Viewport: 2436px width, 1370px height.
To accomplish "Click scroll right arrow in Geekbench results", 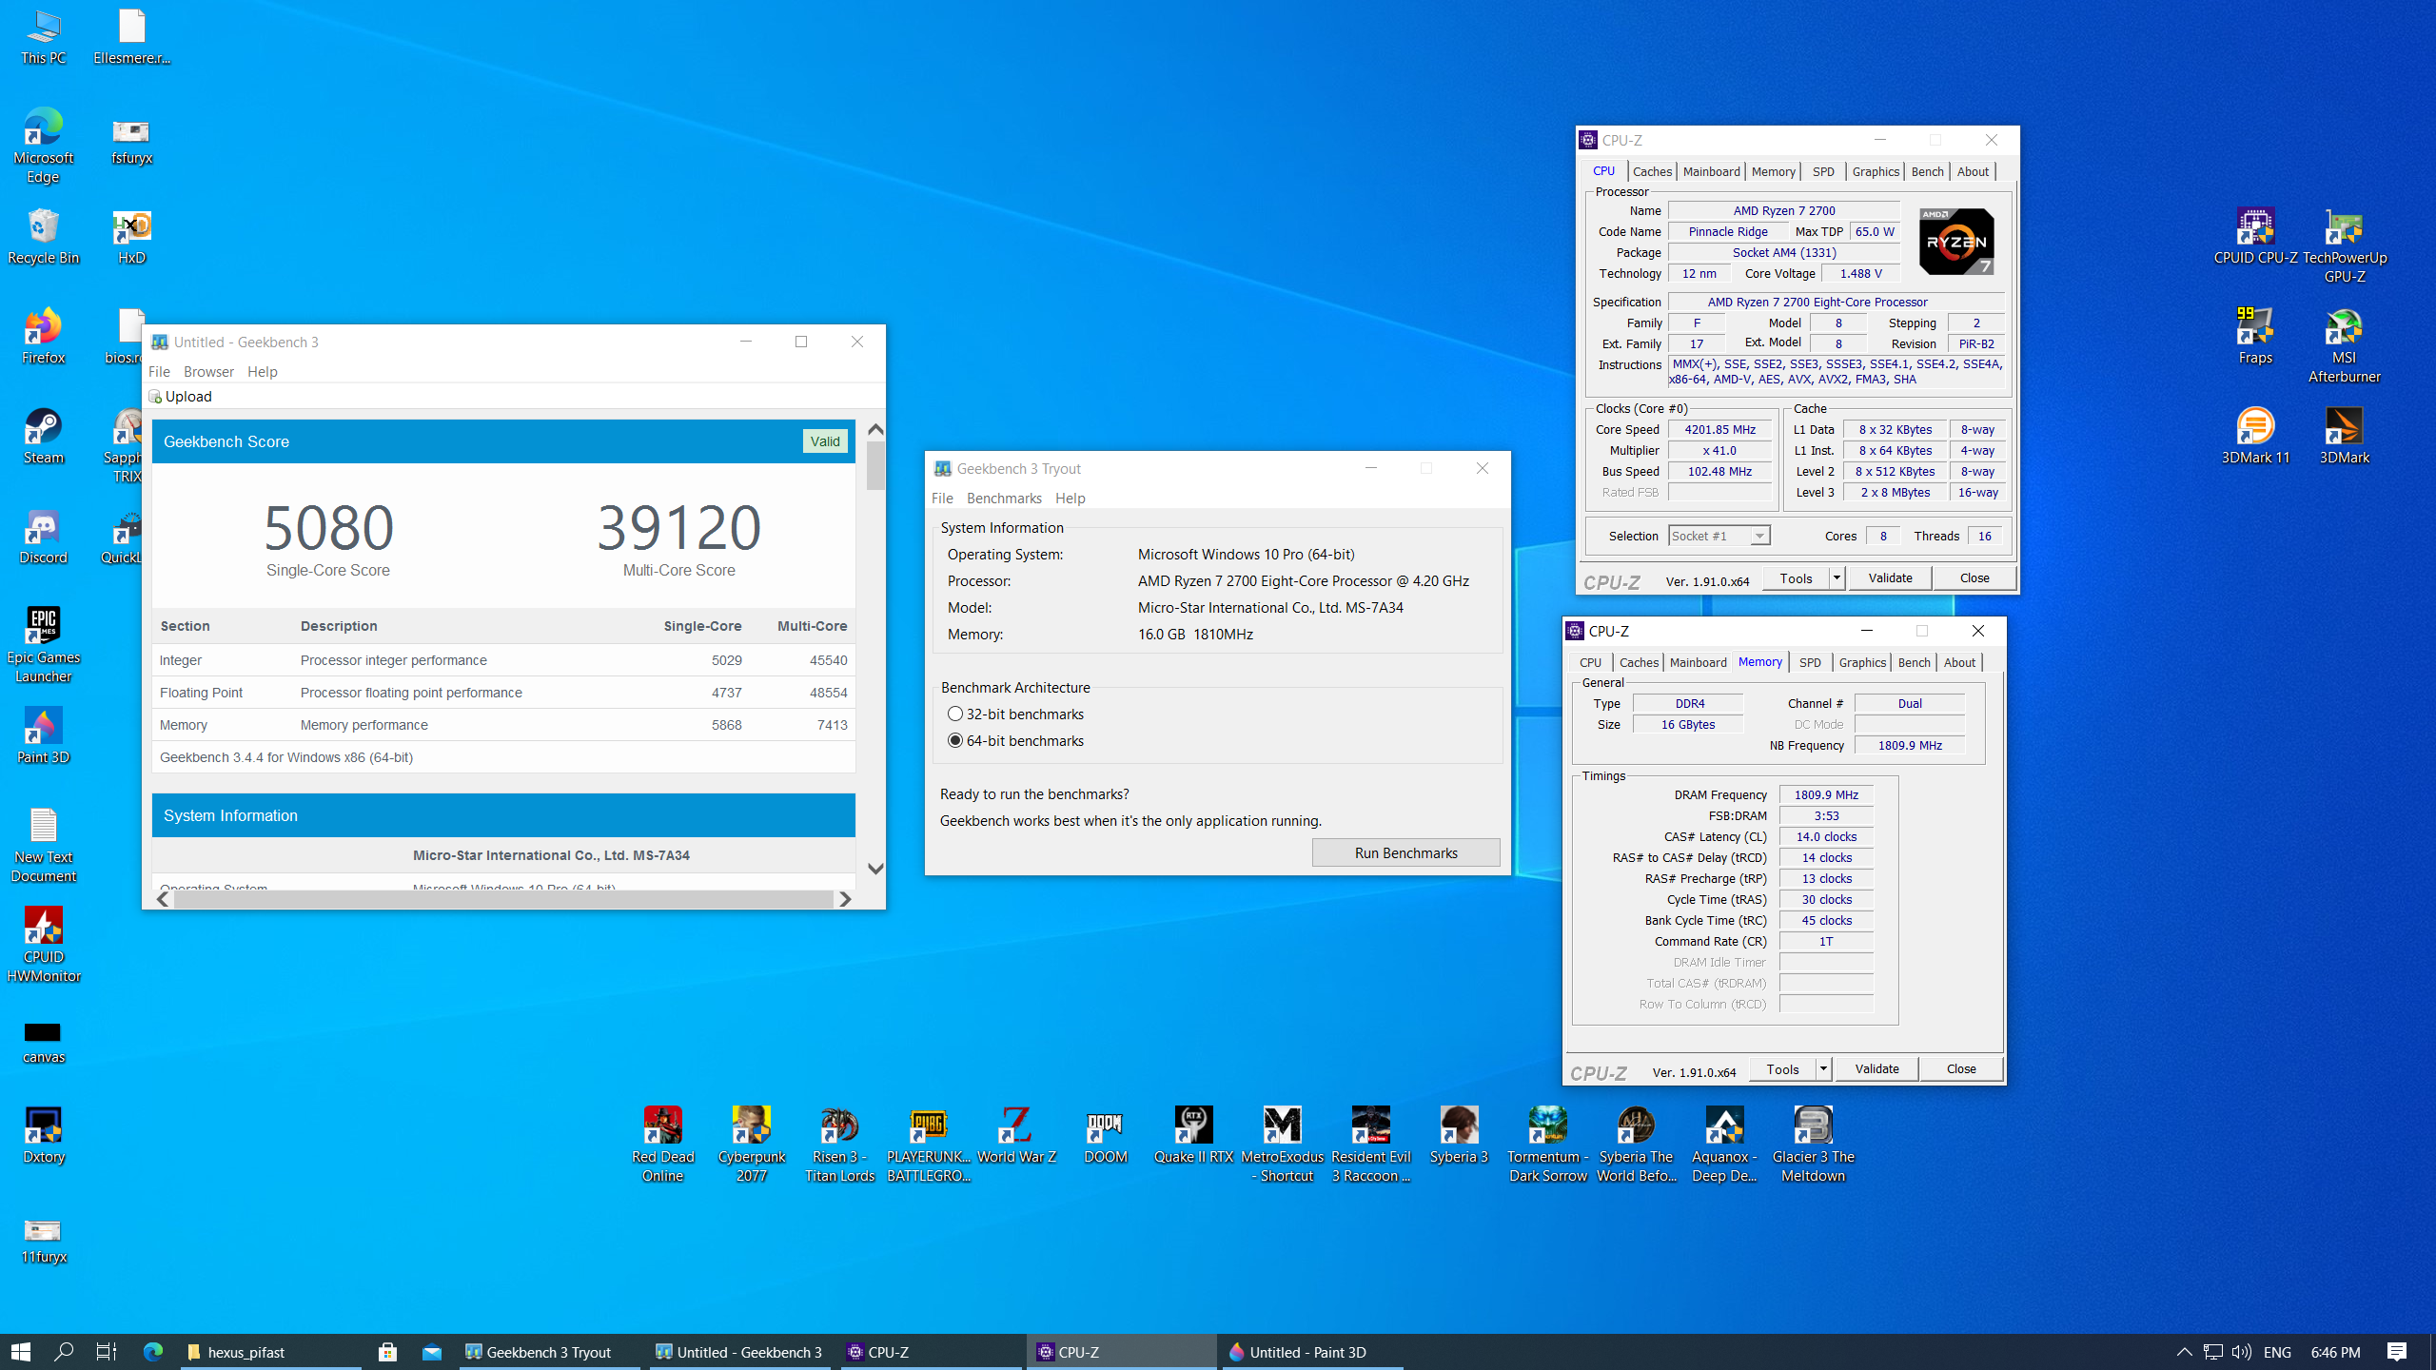I will pyautogui.click(x=844, y=899).
